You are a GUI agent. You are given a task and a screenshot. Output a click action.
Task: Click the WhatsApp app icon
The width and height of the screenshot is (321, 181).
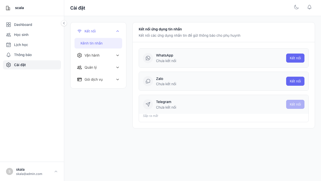click(148, 58)
